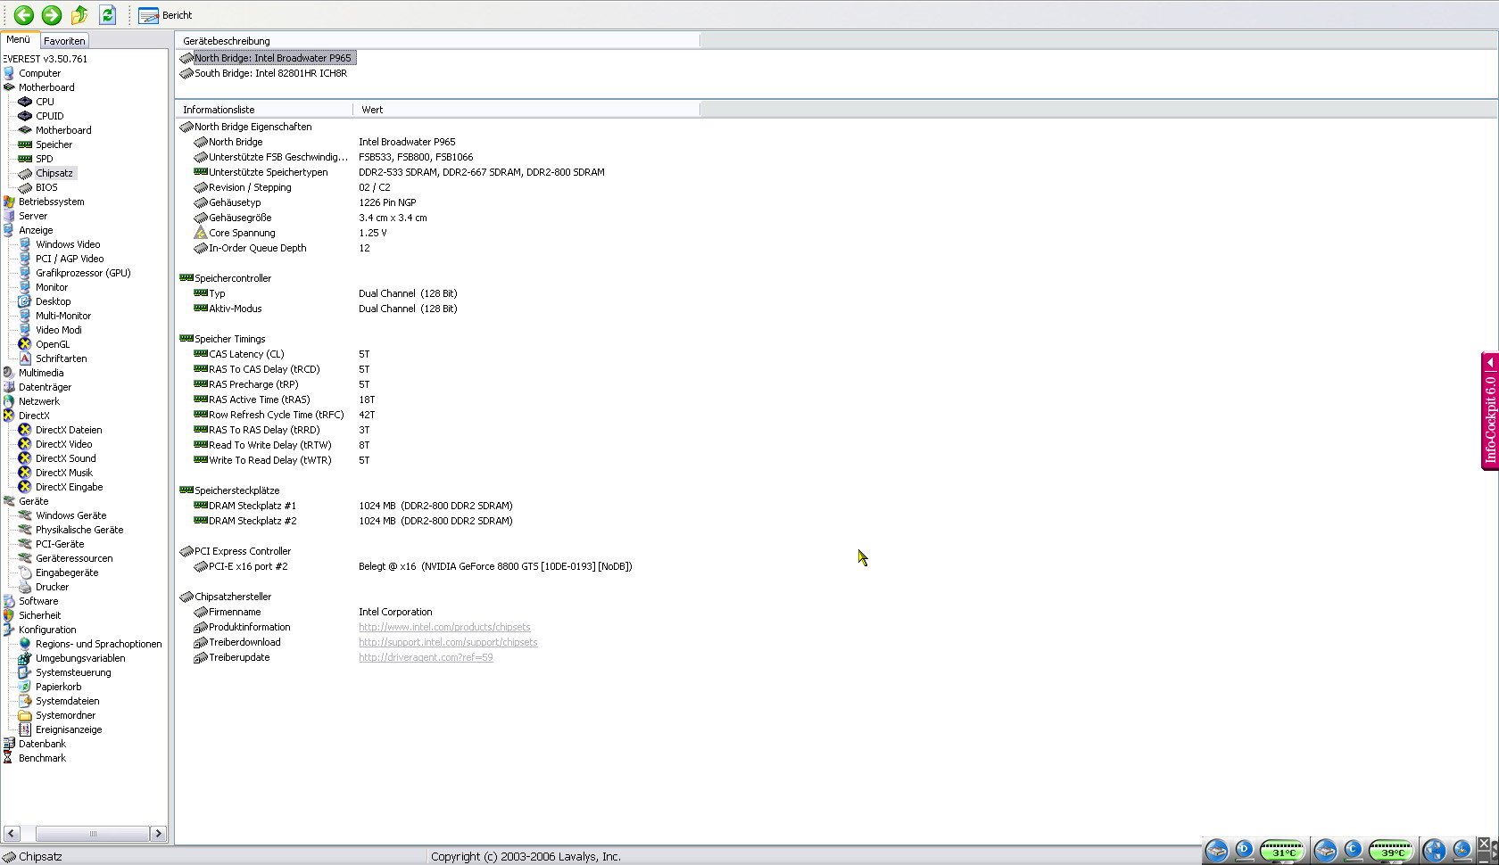Click the Konfiguration category icon

(9, 630)
